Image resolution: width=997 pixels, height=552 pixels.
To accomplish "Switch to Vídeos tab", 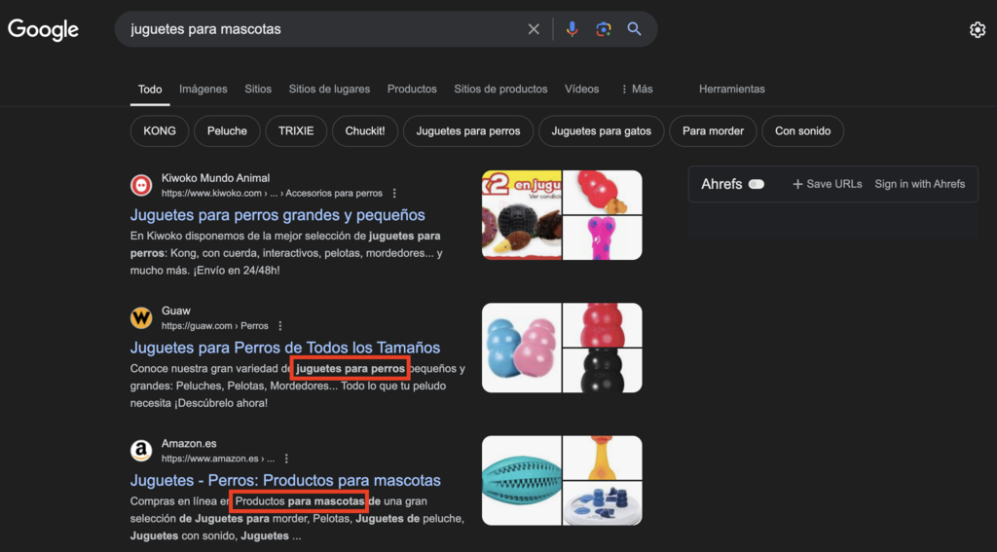I will [x=582, y=89].
